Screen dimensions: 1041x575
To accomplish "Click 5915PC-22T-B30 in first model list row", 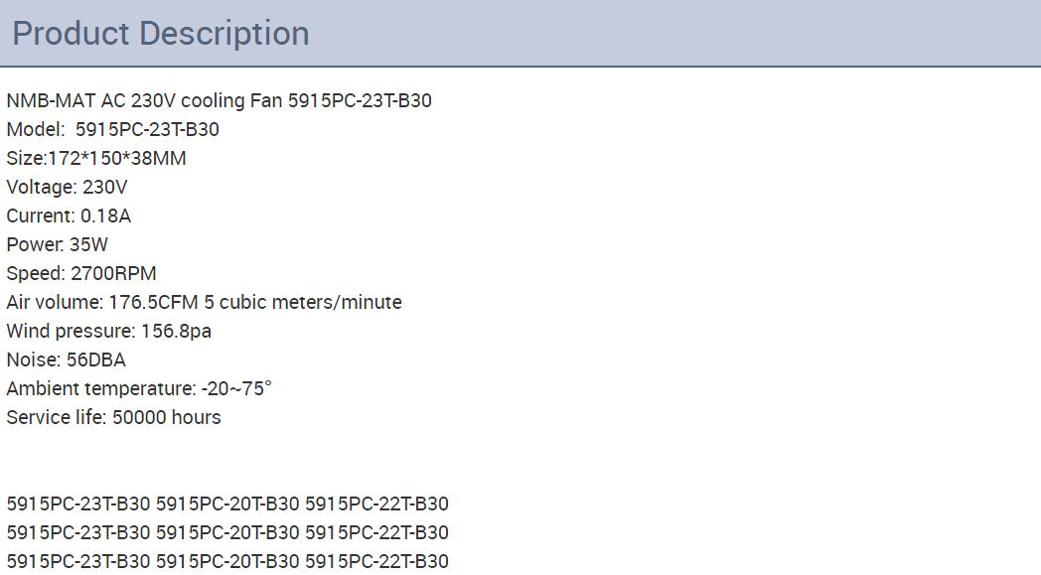I will click(376, 503).
